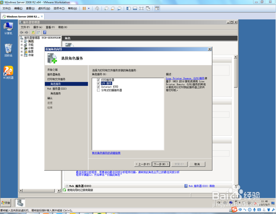This screenshot has width=276, height=214.
Task: Open Server Manager taskbar icon
Action: (20, 203)
